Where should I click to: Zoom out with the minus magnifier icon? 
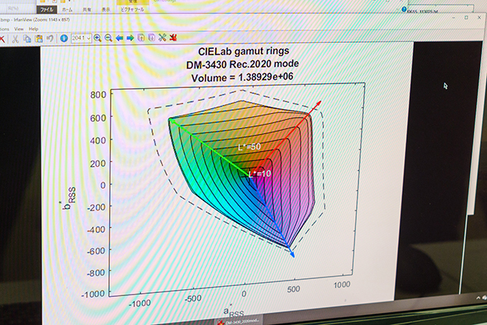point(108,37)
